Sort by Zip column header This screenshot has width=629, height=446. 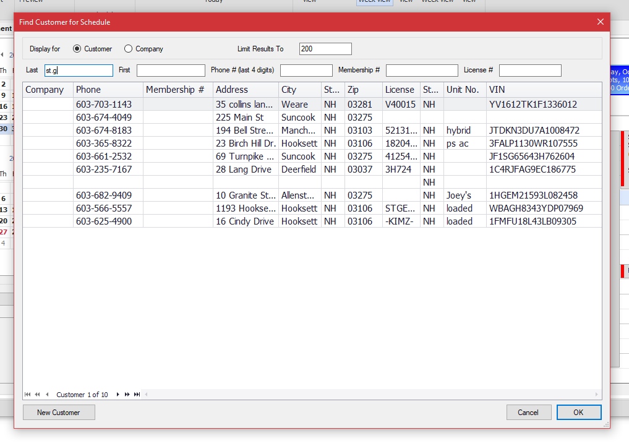point(364,90)
